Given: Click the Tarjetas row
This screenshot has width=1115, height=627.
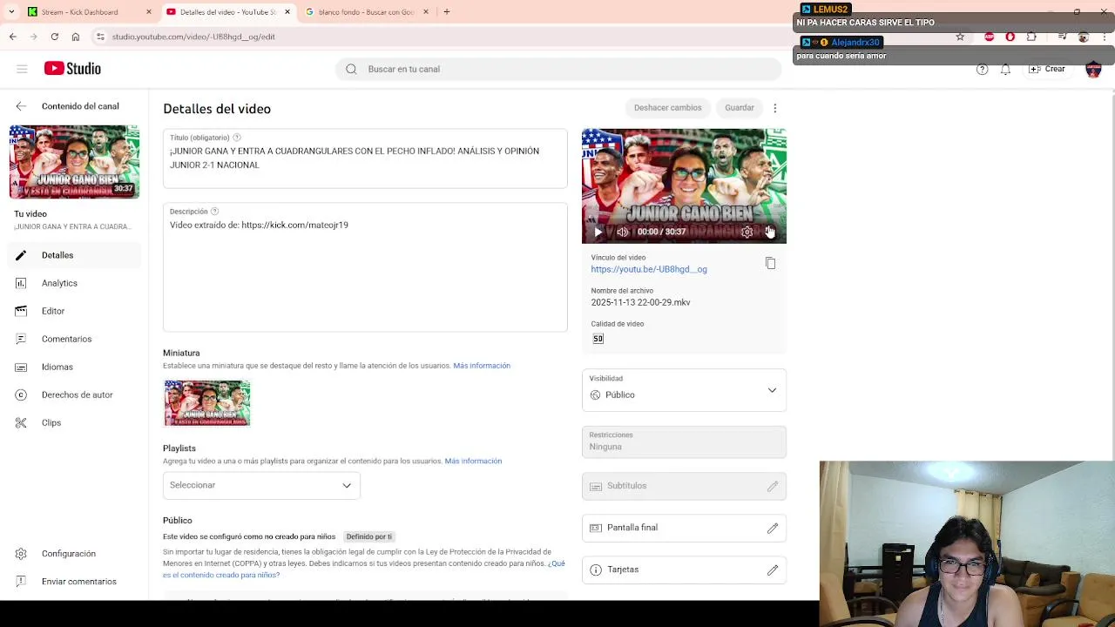Looking at the screenshot, I should (684, 570).
